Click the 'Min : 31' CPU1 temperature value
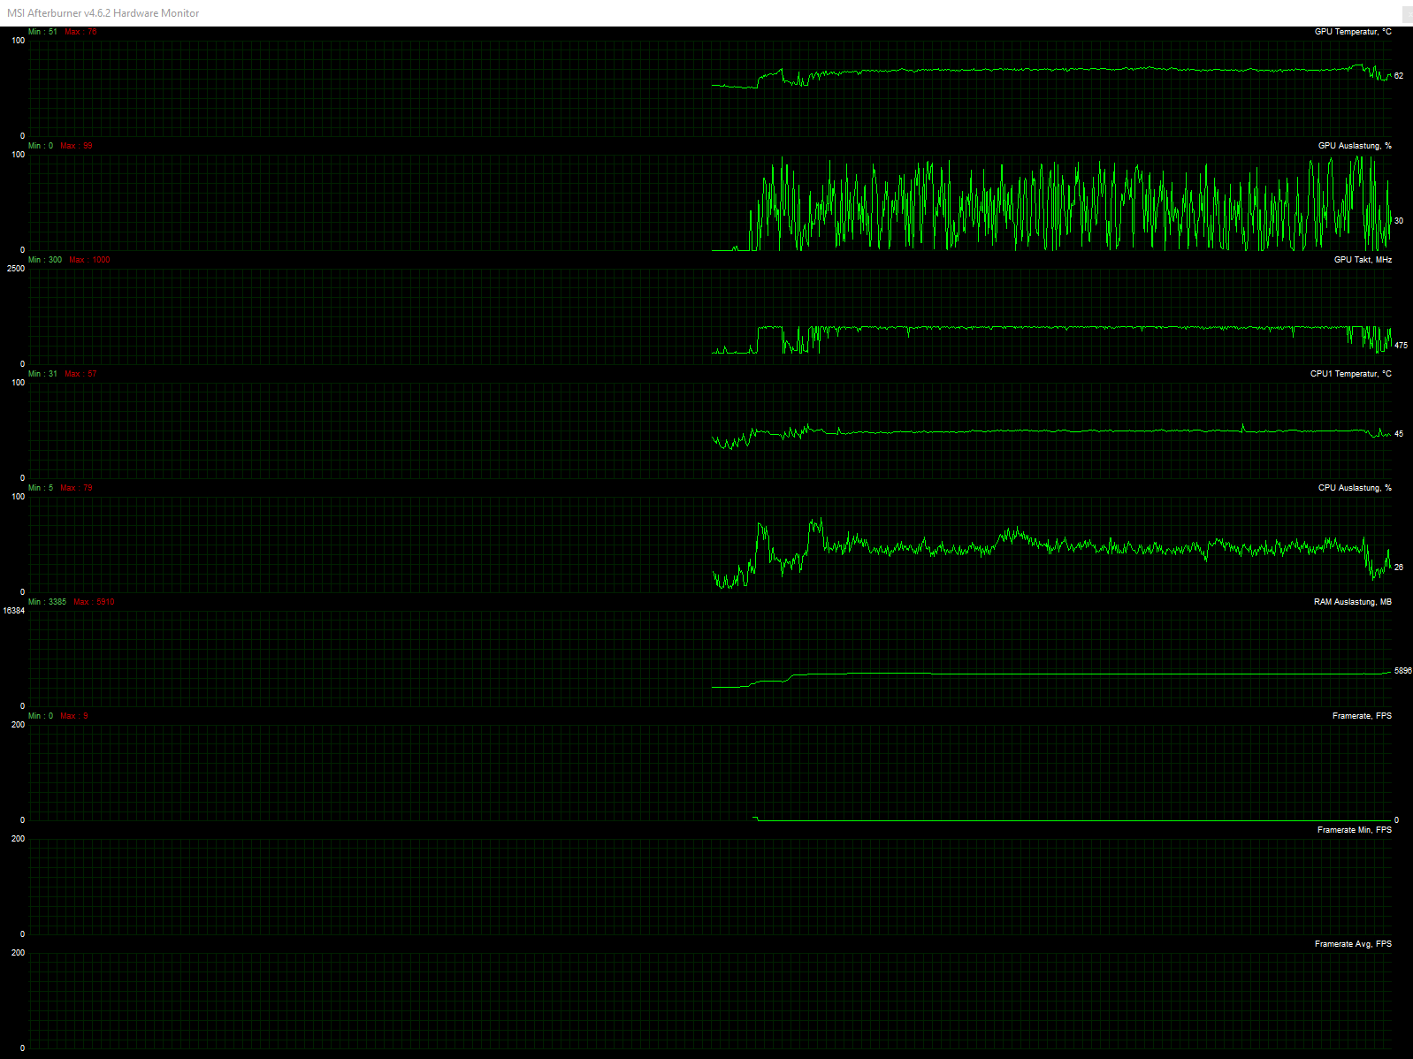The image size is (1413, 1059). (42, 374)
